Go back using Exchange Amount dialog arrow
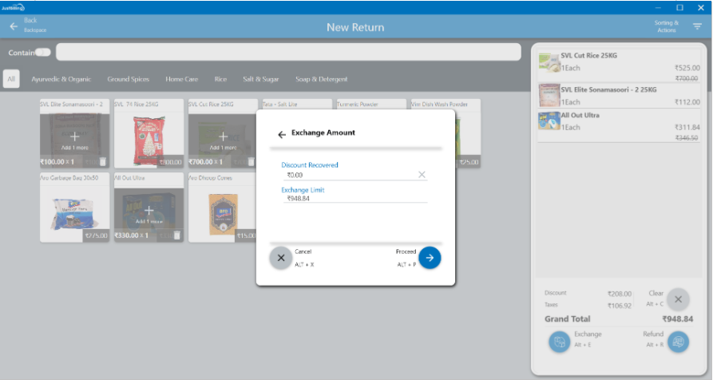Viewport: 713px width, 380px height. (x=282, y=135)
